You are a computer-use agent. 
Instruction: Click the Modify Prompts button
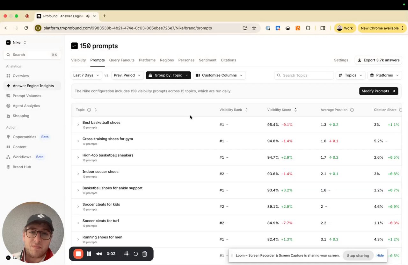click(379, 91)
